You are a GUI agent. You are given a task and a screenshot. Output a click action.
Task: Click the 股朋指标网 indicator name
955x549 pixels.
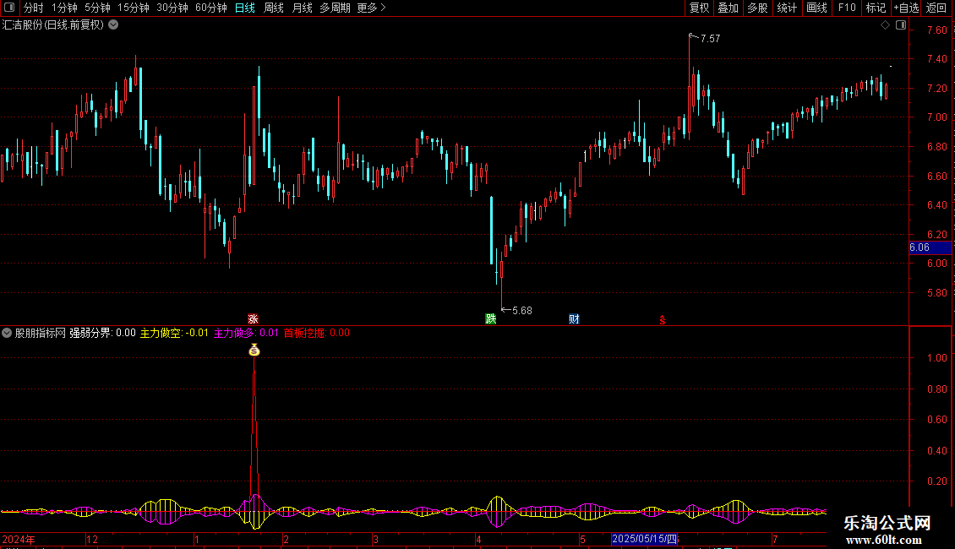[41, 333]
